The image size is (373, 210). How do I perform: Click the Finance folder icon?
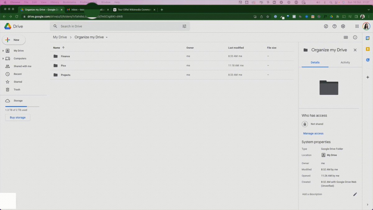56,56
